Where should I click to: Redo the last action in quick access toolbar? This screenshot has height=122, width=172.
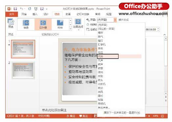point(30,9)
